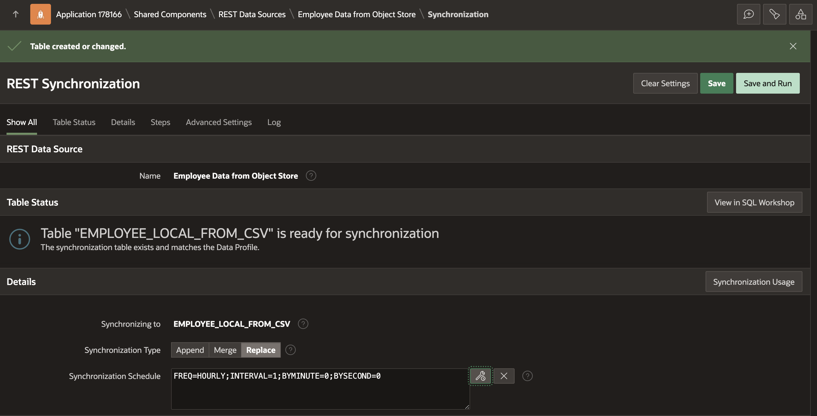
Task: Show help for the Name field
Action: point(311,176)
